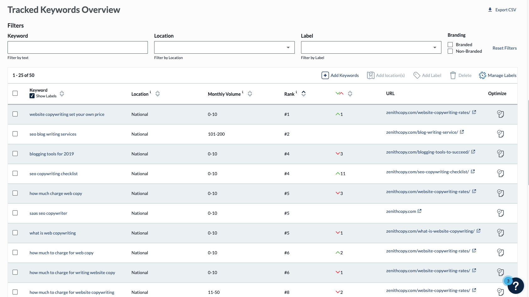This screenshot has height=297, width=529.
Task: Sort by rank change column arrows
Action: coord(350,94)
